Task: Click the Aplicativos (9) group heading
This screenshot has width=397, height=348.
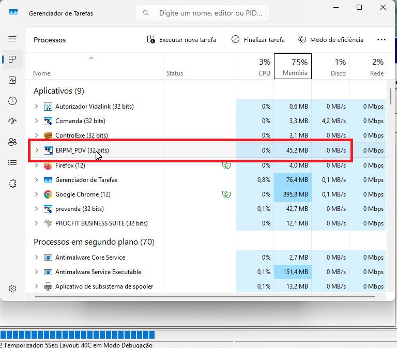Action: click(59, 90)
